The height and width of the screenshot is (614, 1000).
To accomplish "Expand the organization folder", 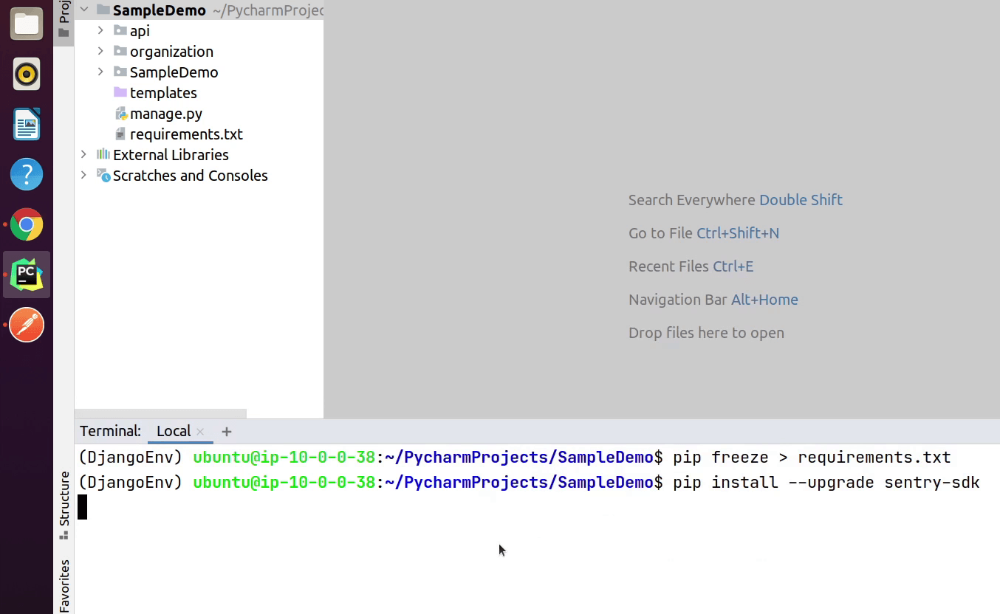I will point(101,52).
